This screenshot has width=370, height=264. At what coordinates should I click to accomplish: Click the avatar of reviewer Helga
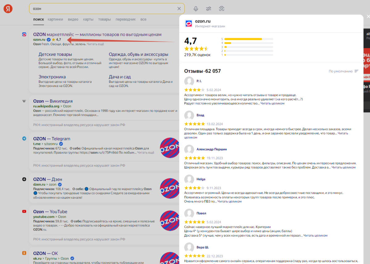click(x=189, y=179)
